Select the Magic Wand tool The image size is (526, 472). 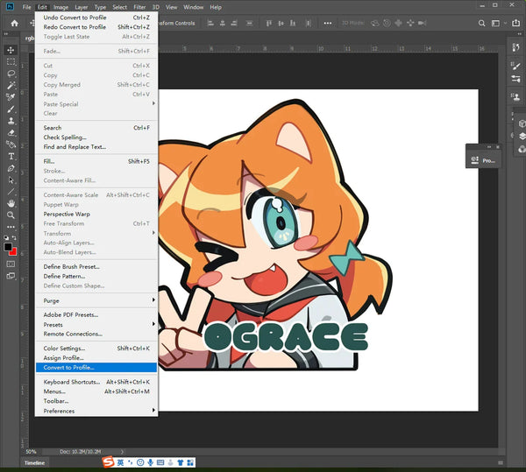click(11, 85)
